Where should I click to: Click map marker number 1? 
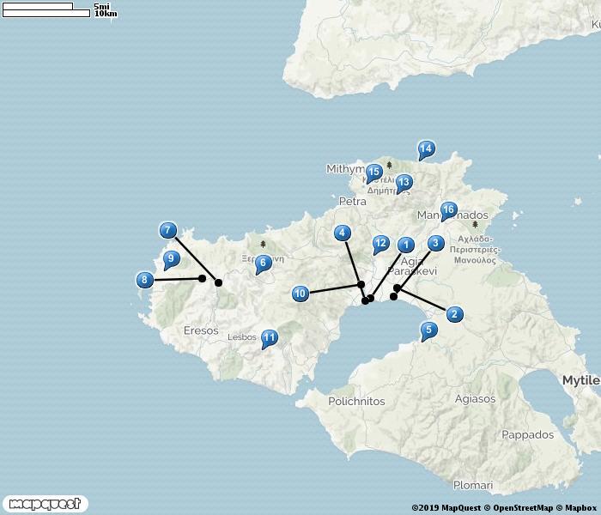coord(406,245)
